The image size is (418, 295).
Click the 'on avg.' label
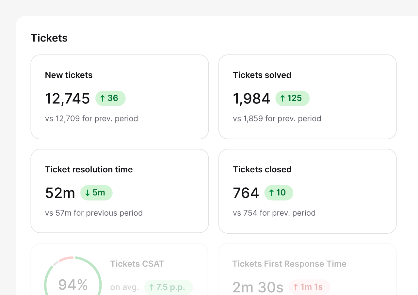point(124,287)
